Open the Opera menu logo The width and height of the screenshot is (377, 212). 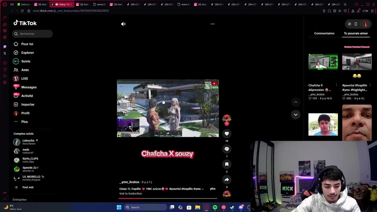[5, 4]
